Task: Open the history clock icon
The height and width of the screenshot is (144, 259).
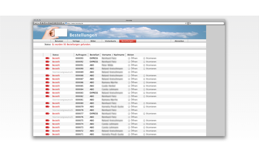Action: click(x=55, y=23)
